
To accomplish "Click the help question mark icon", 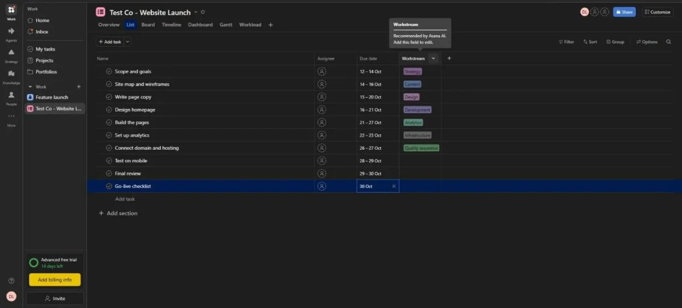I will click(11, 281).
